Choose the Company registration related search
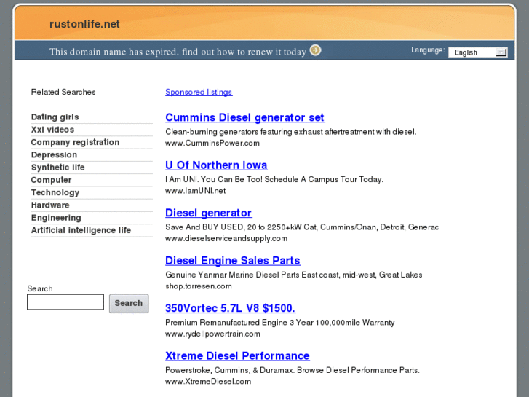The image size is (529, 397). [x=75, y=142]
